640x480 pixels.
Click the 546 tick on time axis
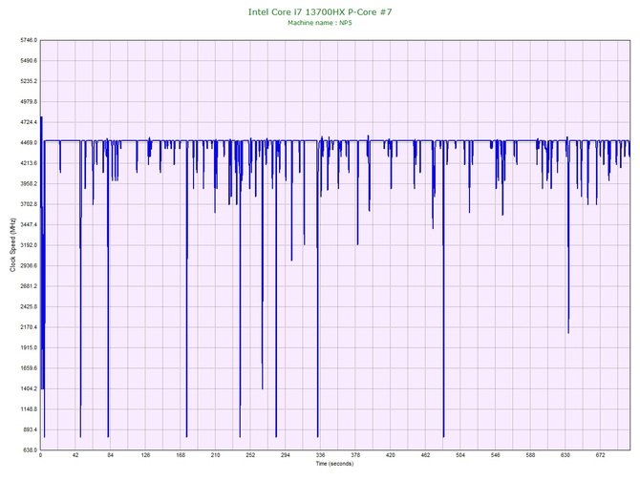pos(496,455)
